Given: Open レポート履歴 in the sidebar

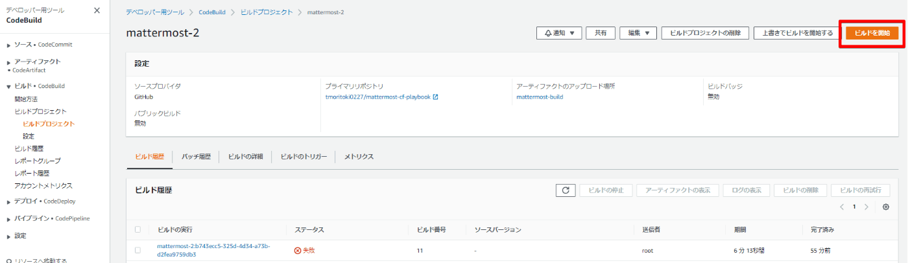Looking at the screenshot, I should click(x=32, y=173).
